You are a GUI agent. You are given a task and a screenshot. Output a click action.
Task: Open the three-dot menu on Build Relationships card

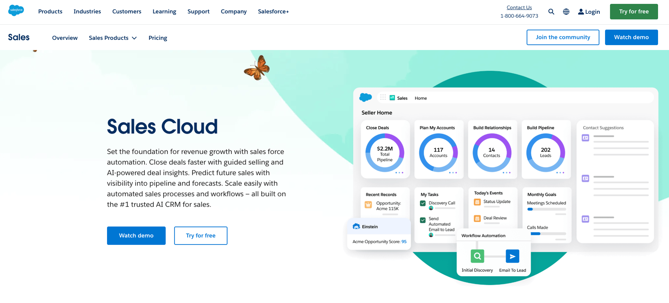507,172
